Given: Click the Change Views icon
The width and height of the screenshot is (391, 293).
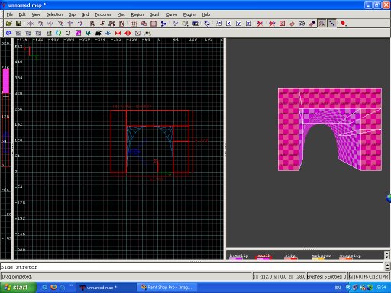Looking at the screenshot, I should pyautogui.click(x=176, y=24).
